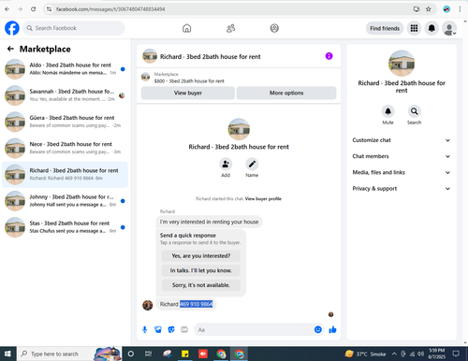Go back in the browser
The height and width of the screenshot is (361, 468).
7,9
